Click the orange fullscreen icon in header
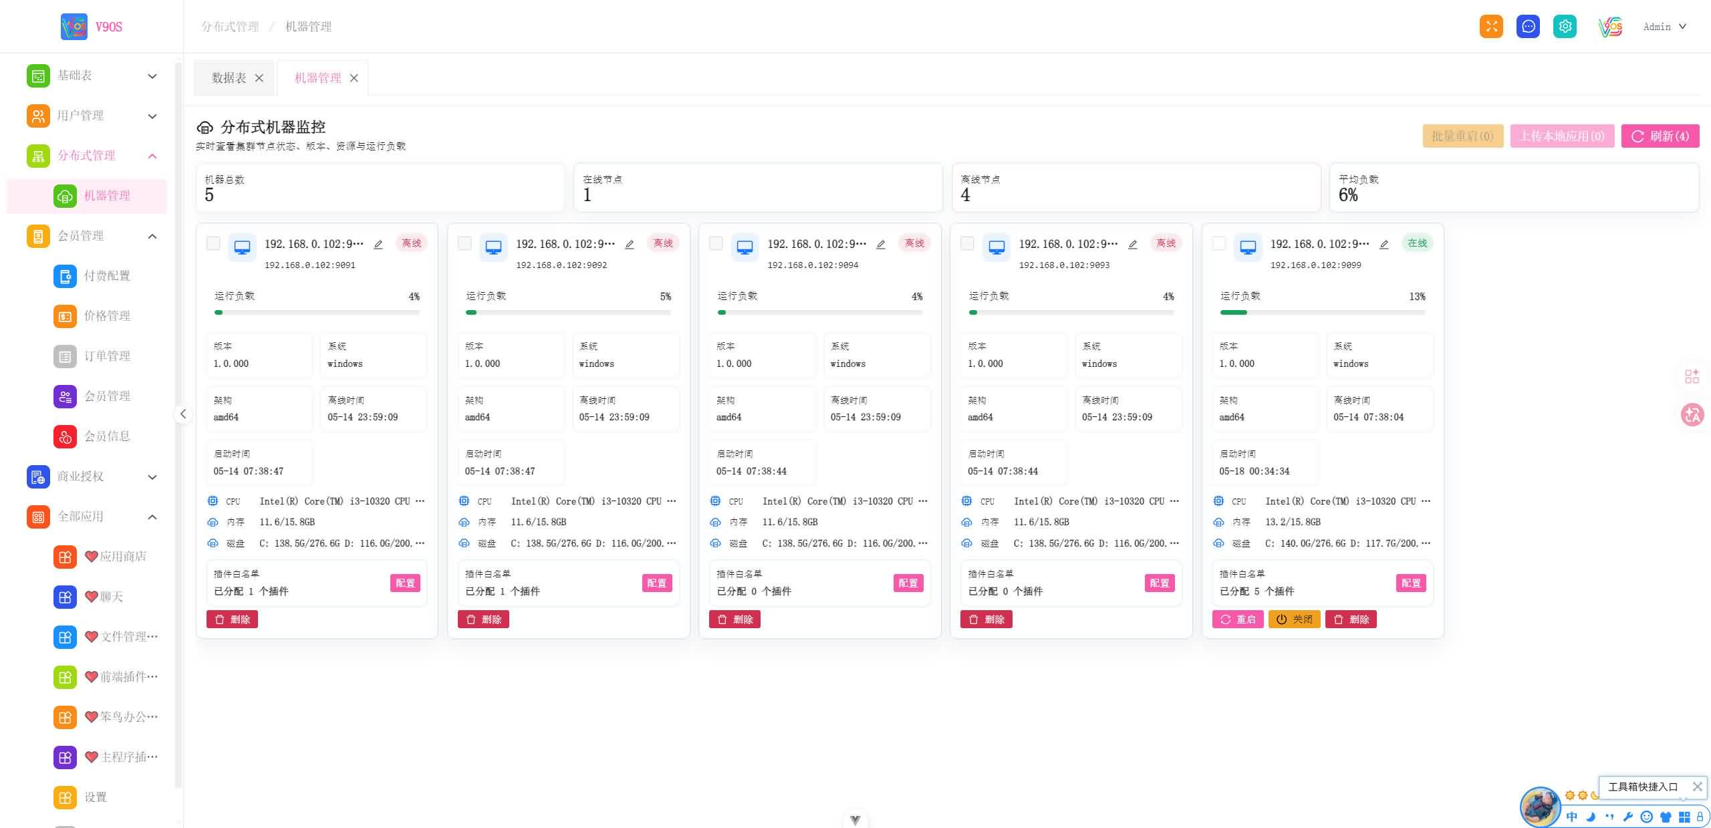Screen dimensions: 1711x828 pos(1491,26)
